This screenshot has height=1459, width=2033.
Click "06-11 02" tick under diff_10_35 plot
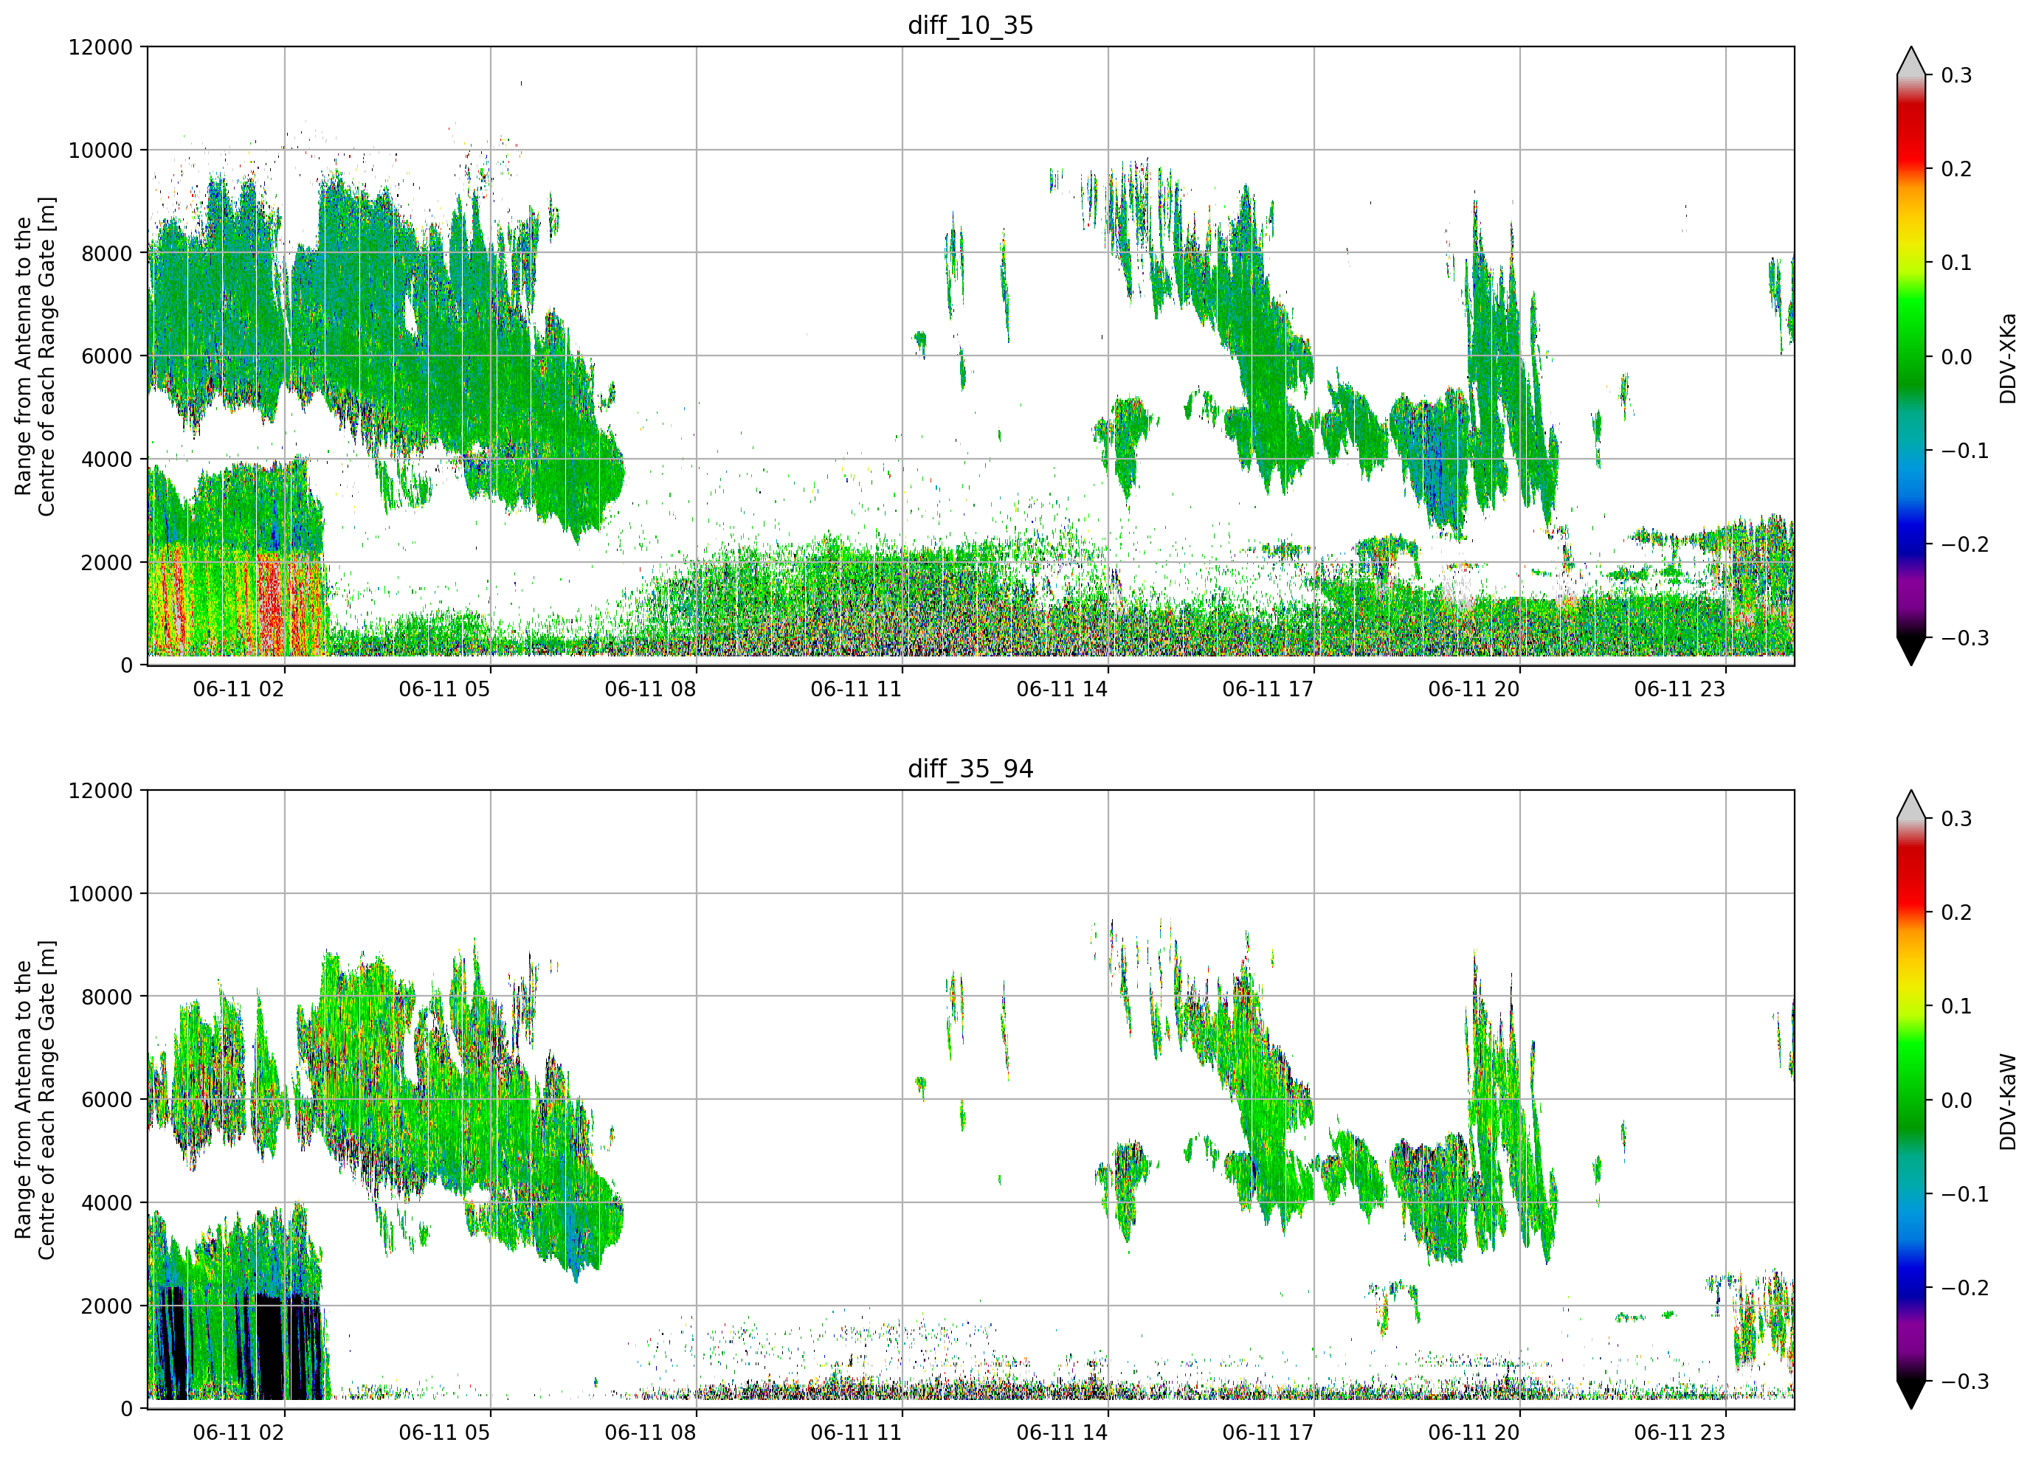point(238,689)
